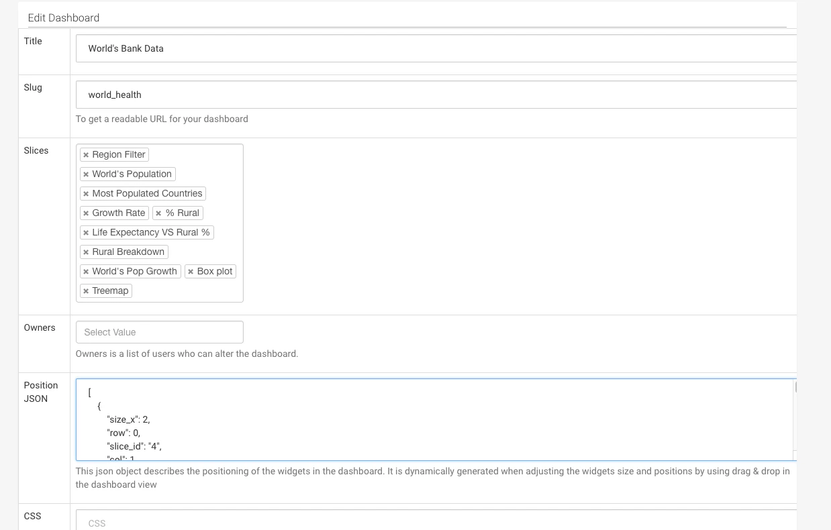Click the World's Population slice label
This screenshot has height=530, width=831.
[132, 174]
